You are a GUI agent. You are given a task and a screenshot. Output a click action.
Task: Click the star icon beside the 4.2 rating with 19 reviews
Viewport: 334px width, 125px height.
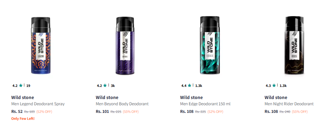[21, 86]
